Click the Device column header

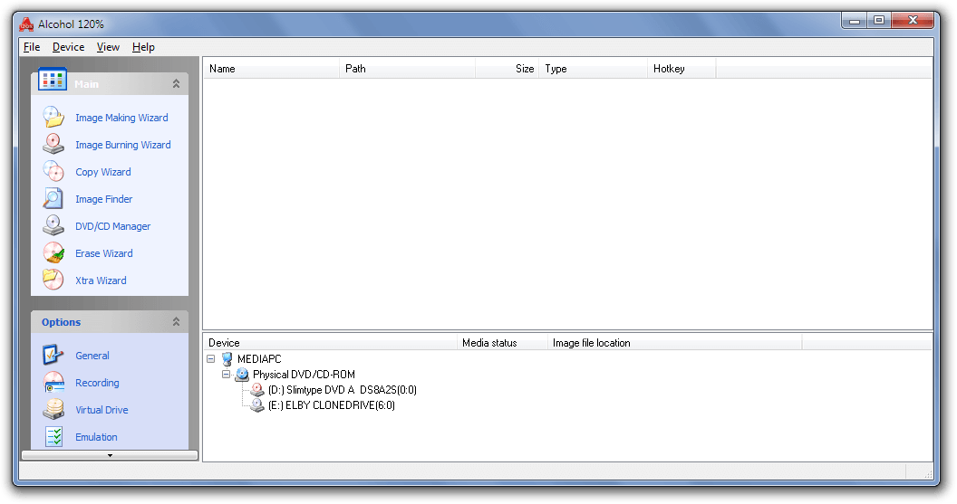330,343
